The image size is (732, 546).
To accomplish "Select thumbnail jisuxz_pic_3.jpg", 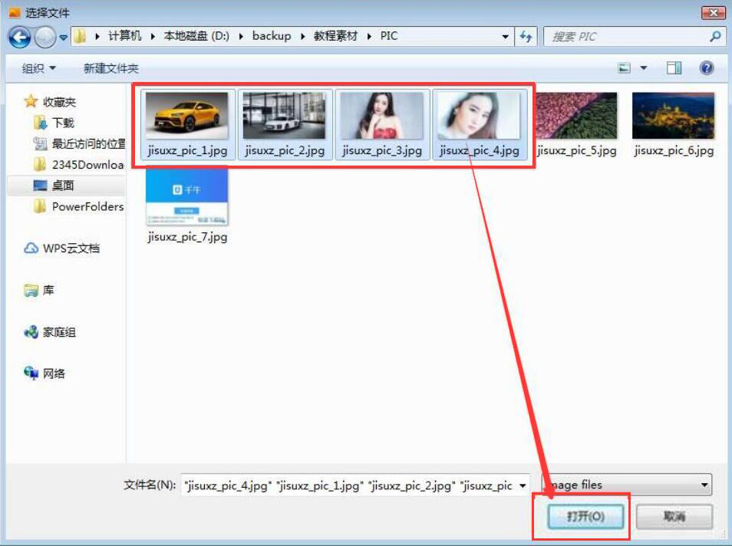I will click(381, 116).
